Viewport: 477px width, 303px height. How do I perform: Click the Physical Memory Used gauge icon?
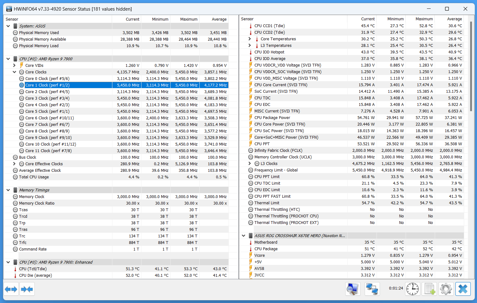click(15, 33)
